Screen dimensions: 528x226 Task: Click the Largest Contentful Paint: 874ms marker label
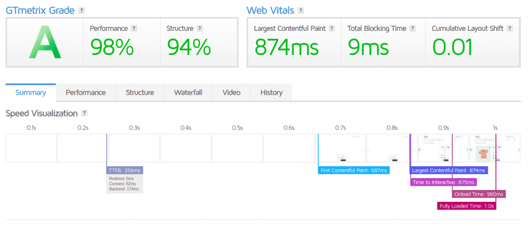tap(449, 170)
